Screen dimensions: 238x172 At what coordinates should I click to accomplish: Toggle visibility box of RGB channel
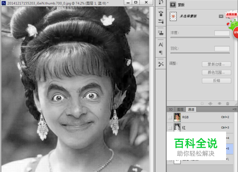coord(170,117)
